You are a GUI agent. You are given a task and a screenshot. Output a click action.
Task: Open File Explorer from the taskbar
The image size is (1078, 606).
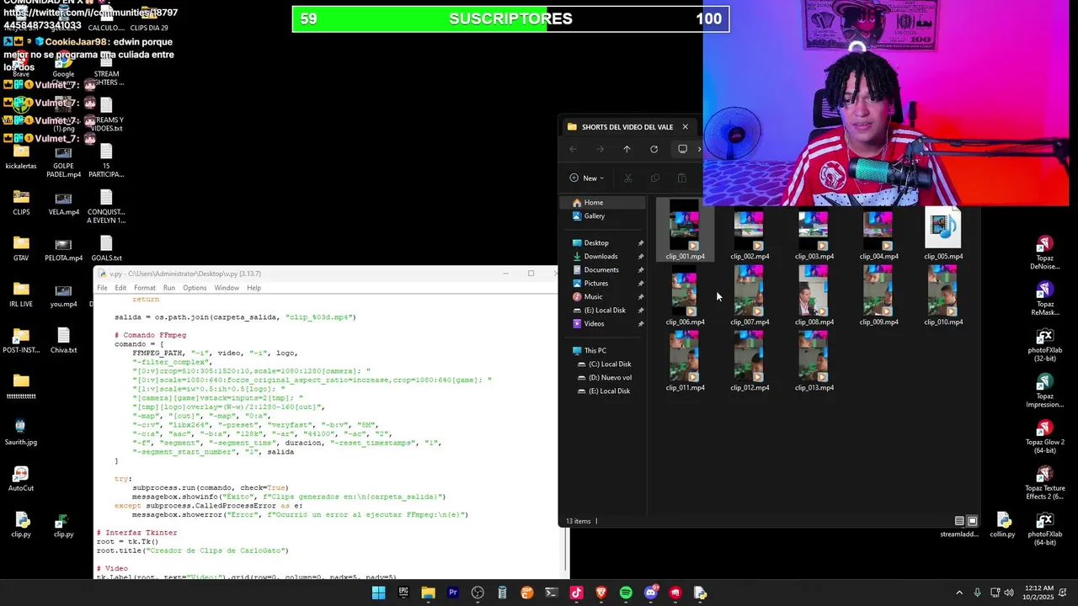(428, 593)
